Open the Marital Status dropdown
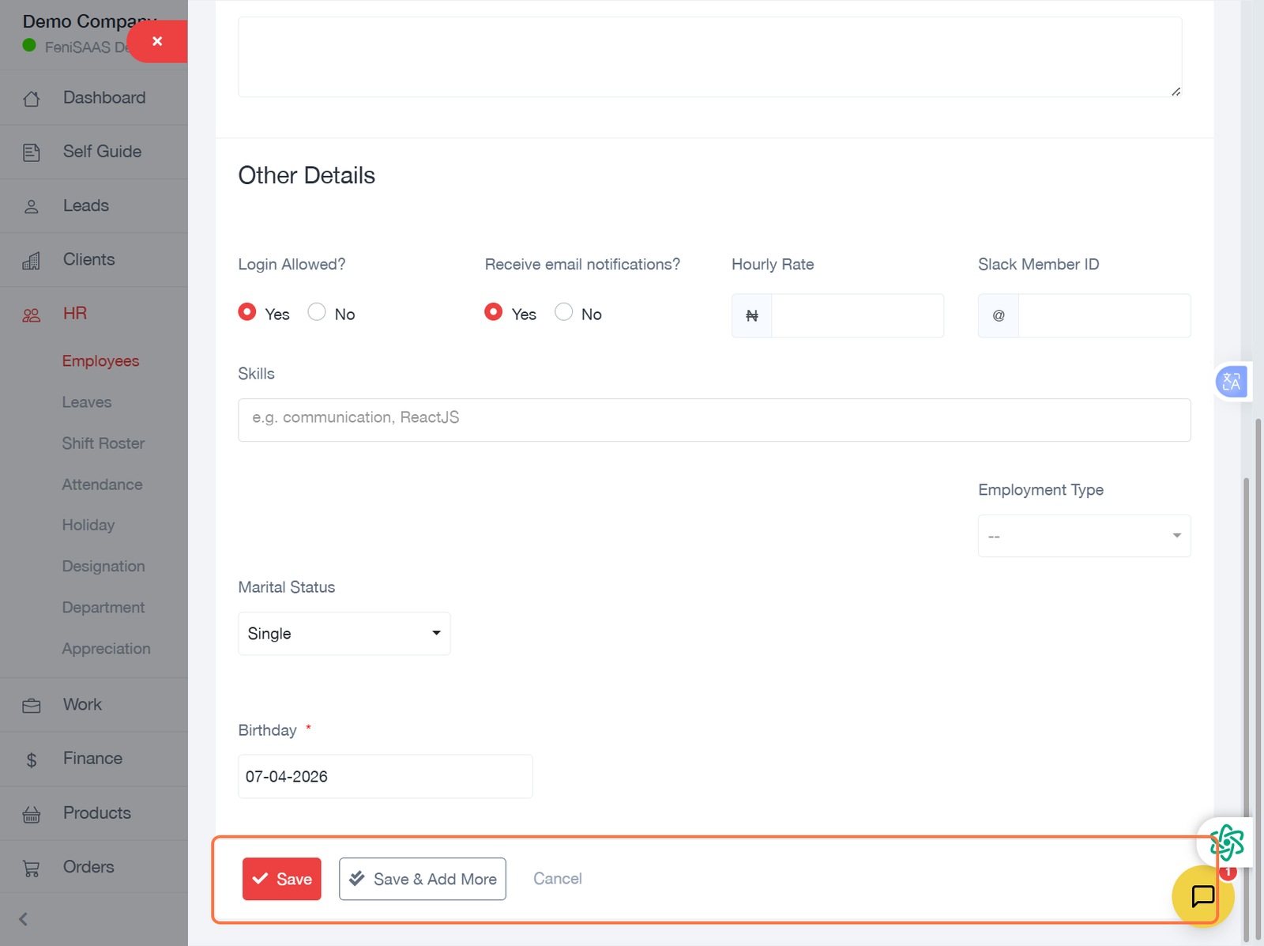This screenshot has height=946, width=1264. point(344,633)
